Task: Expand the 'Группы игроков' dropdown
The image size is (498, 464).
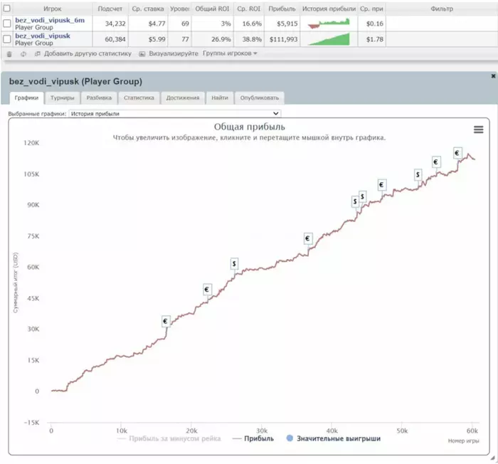Action: click(230, 53)
